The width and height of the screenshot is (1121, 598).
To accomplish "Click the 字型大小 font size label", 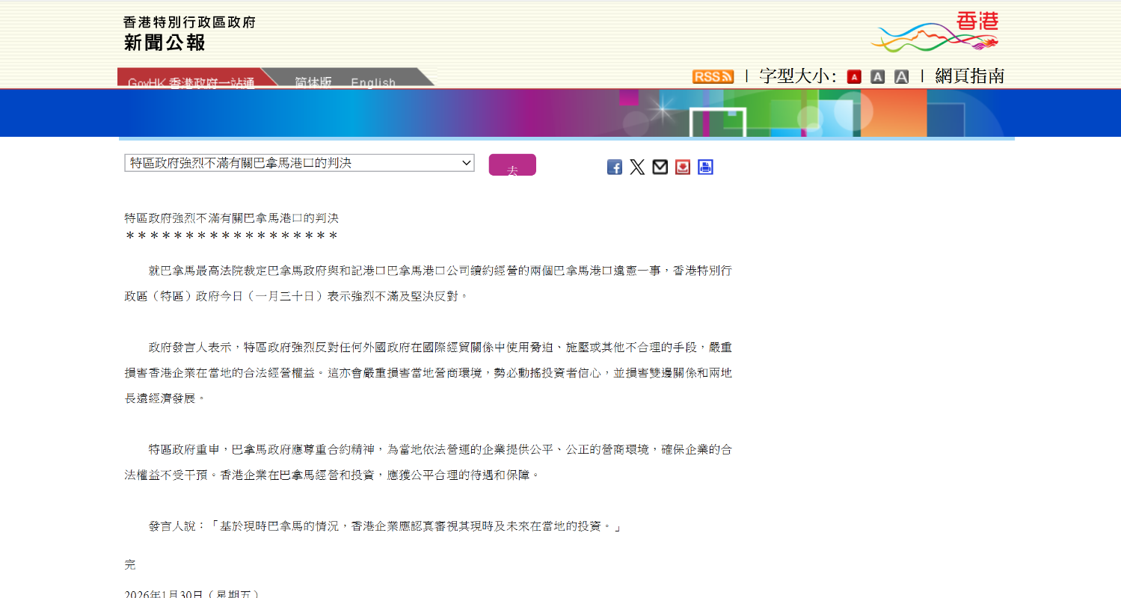I will pos(797,76).
